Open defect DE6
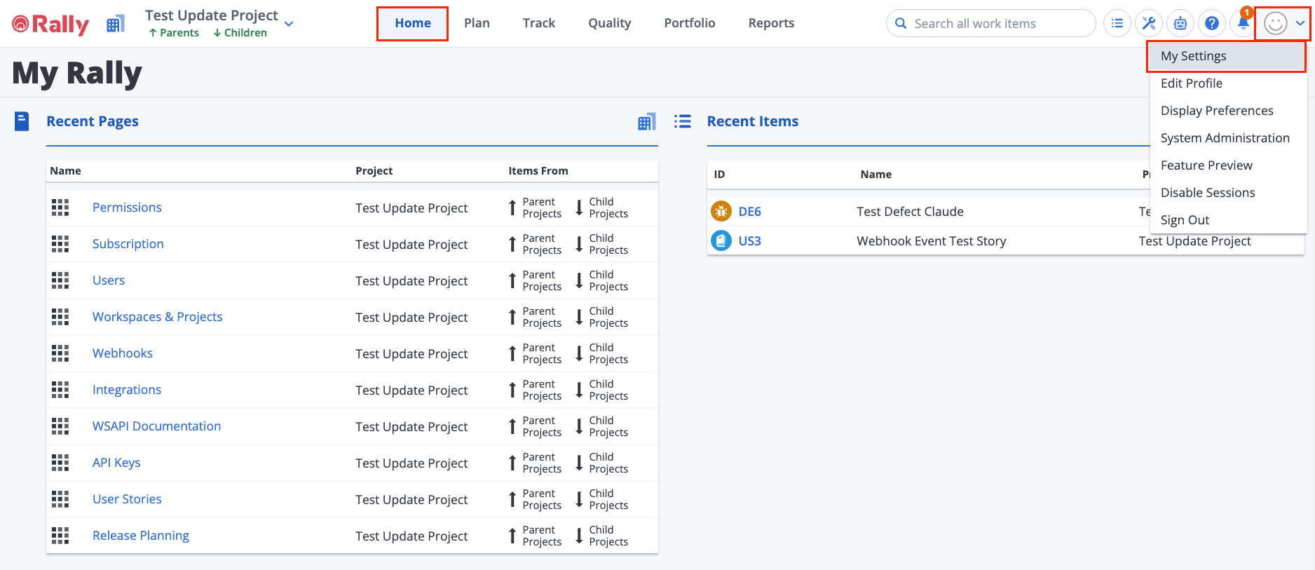Screen dimensions: 1315x570 tap(750, 212)
